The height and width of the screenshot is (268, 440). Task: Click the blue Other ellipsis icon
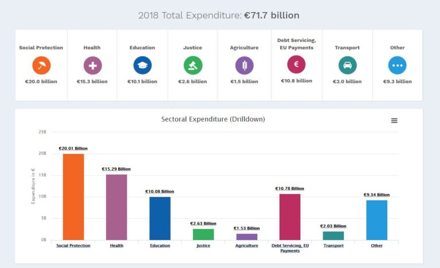(x=397, y=65)
